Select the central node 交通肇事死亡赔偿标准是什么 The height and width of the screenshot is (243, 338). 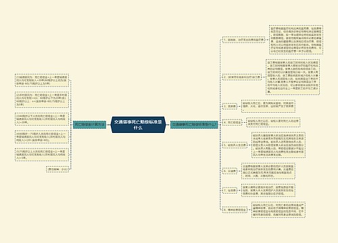(x=139, y=125)
